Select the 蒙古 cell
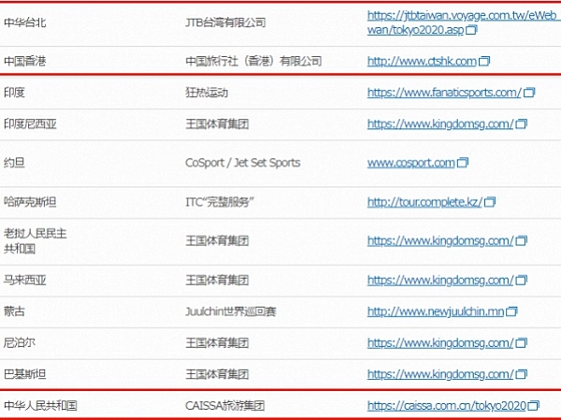The height and width of the screenshot is (420, 561). coord(14,311)
